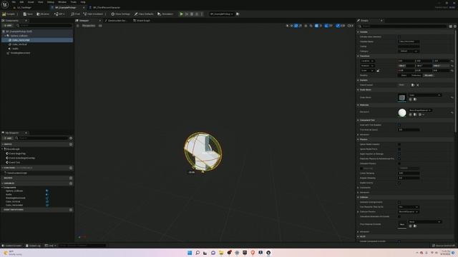The height and width of the screenshot is (257, 458).
Task: Select the RotatingMovement component
Action: tap(37, 53)
